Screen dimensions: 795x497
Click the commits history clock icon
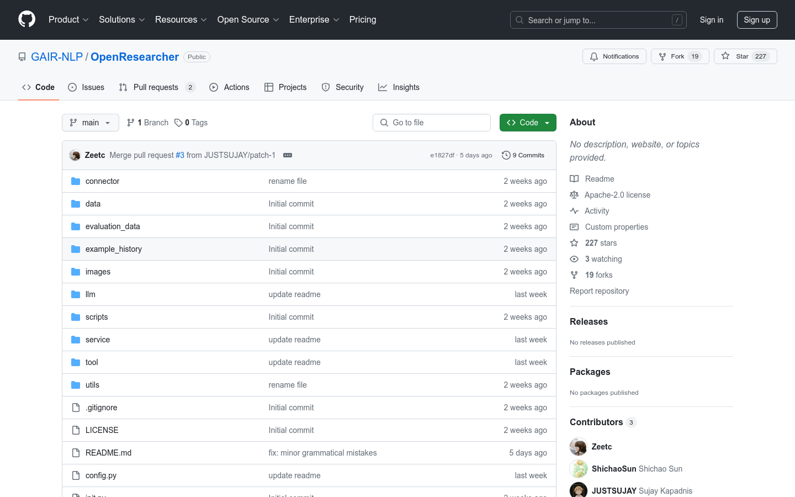click(x=506, y=155)
